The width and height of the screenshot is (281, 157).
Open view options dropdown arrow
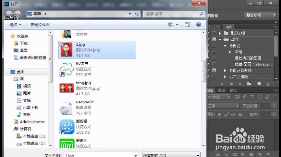(x=177, y=25)
